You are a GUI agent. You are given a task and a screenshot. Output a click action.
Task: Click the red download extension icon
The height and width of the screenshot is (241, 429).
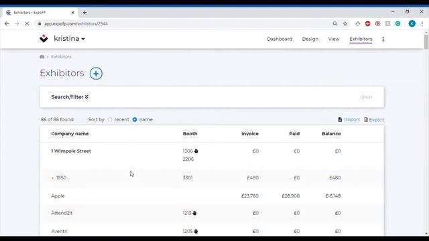coord(378,24)
